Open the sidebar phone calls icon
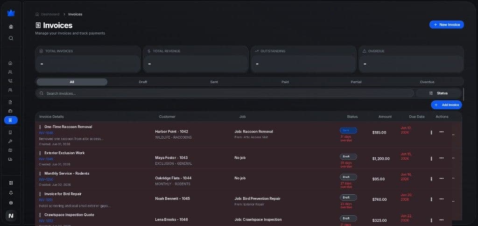Image resolution: width=478 pixels, height=226 pixels. coord(10,81)
